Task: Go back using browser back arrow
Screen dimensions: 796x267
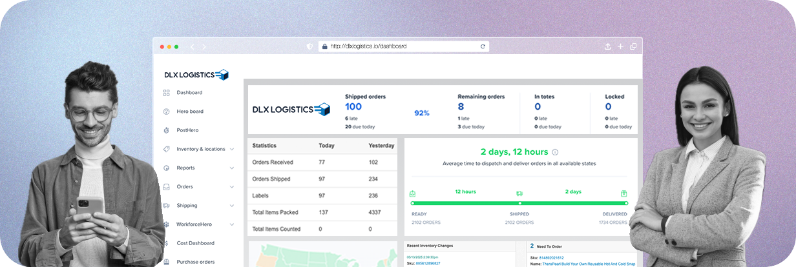Action: point(193,46)
